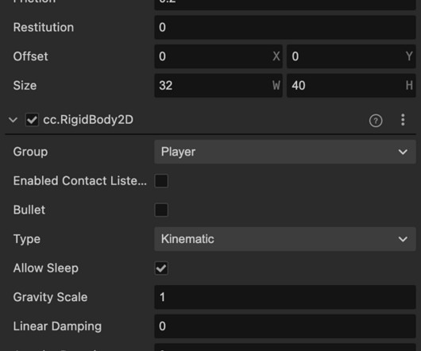Click the Gravity Scale value field
The width and height of the screenshot is (421, 351).
pos(285,297)
